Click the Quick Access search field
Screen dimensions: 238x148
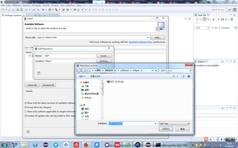click(x=218, y=10)
